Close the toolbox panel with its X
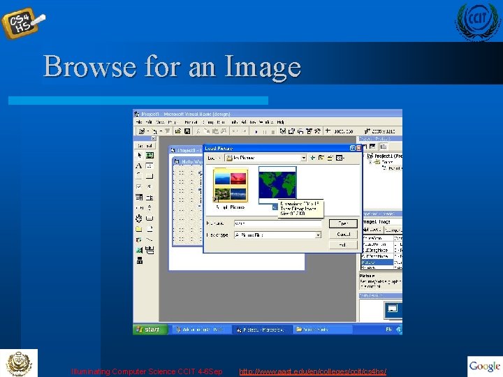 click(x=153, y=138)
